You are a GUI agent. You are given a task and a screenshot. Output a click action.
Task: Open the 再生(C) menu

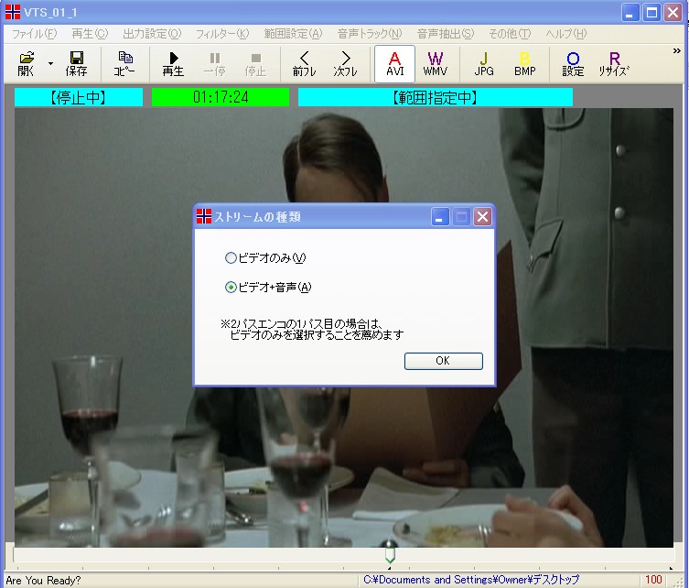tap(90, 34)
